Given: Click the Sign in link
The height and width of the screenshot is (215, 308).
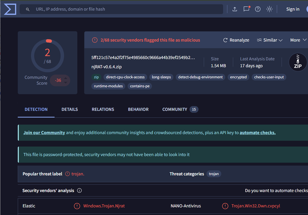Looking at the screenshot, I should pos(293,9).
